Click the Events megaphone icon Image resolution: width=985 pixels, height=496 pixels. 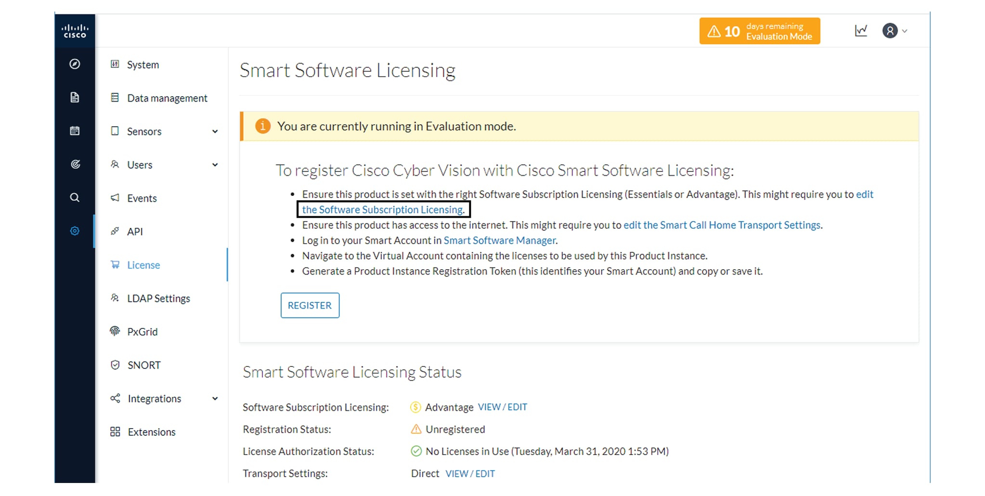pyautogui.click(x=115, y=197)
